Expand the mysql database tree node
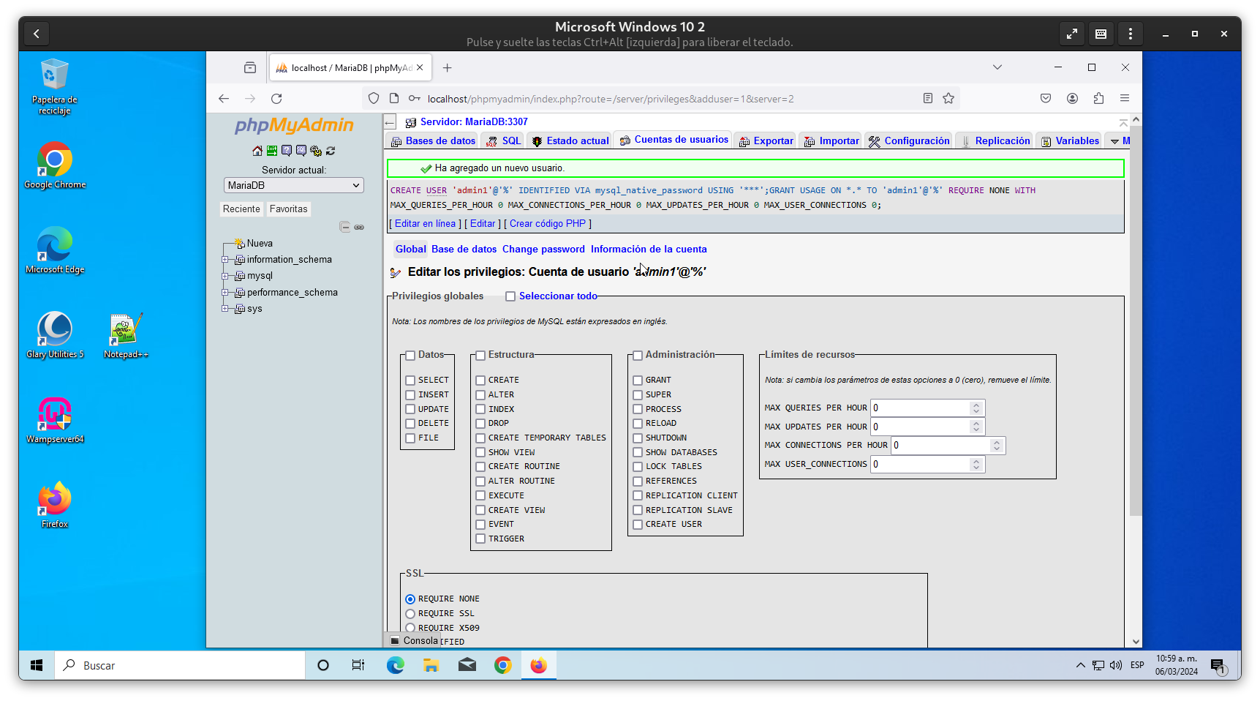This screenshot has height=701, width=1260. click(x=225, y=276)
